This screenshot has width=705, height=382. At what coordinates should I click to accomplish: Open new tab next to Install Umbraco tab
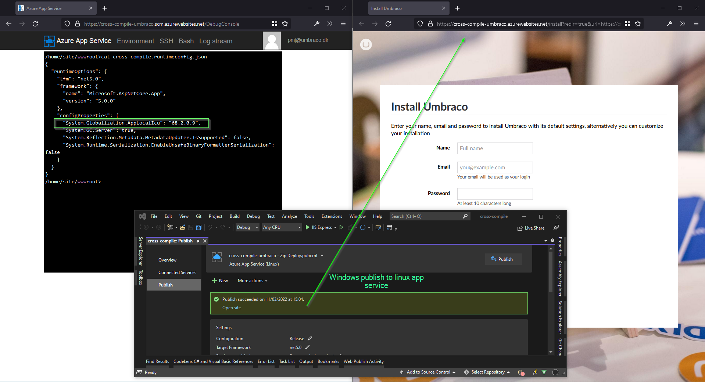click(458, 8)
